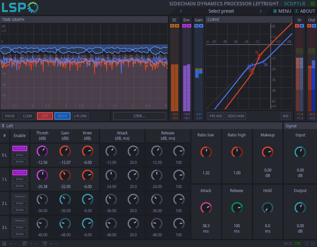Screen dimensions: 317x247
Task: Enable the L/R LINK toggle
Action: coord(80,116)
